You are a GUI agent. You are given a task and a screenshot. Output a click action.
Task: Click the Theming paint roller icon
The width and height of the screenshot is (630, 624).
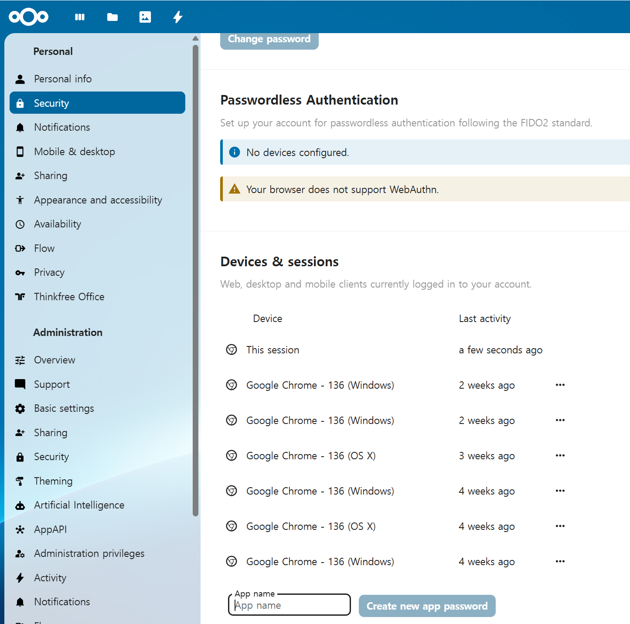(x=20, y=481)
